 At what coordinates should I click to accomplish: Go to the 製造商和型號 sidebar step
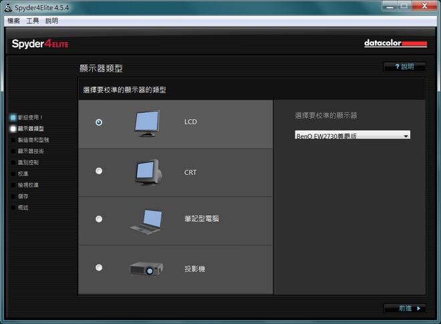pos(32,140)
